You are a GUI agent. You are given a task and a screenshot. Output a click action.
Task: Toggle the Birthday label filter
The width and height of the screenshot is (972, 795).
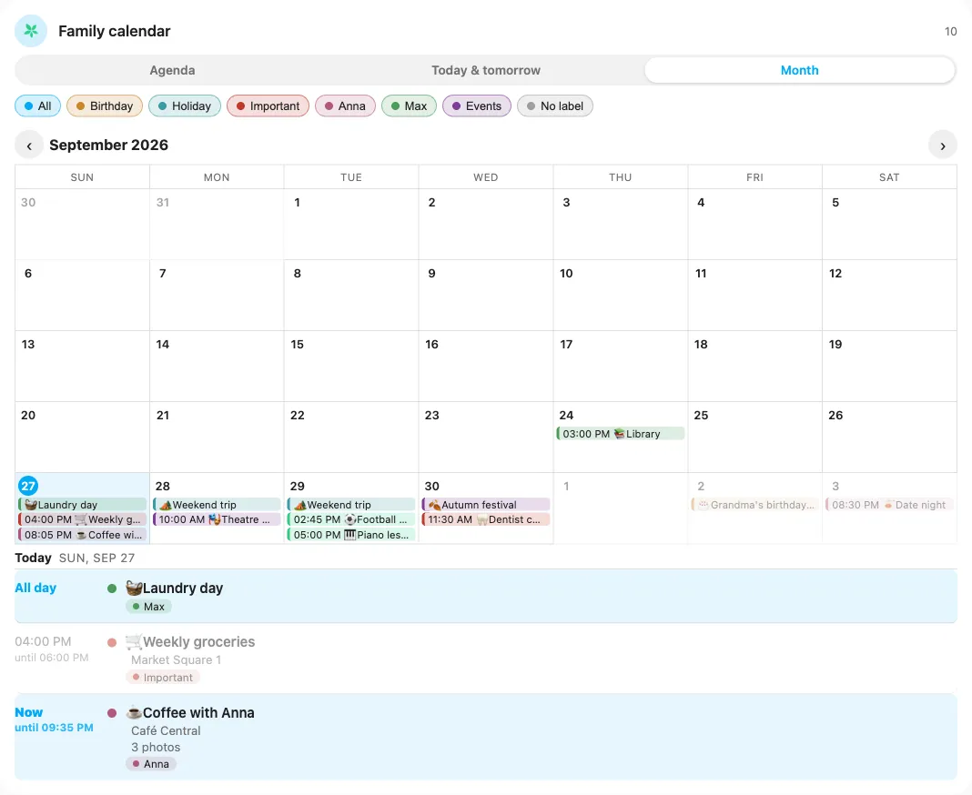pos(105,106)
